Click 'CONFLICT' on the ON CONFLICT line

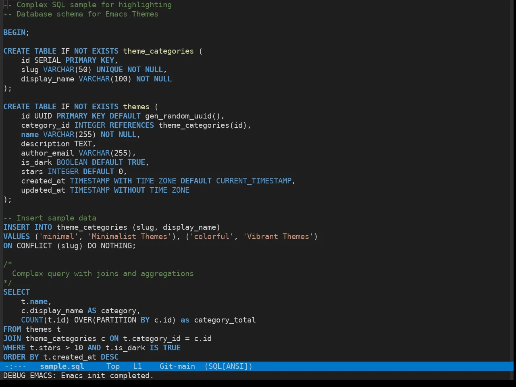click(x=34, y=246)
